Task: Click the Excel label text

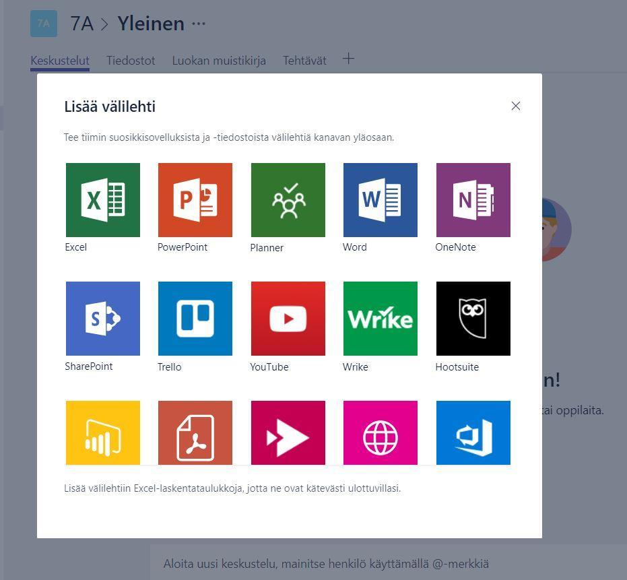Action: coord(76,247)
